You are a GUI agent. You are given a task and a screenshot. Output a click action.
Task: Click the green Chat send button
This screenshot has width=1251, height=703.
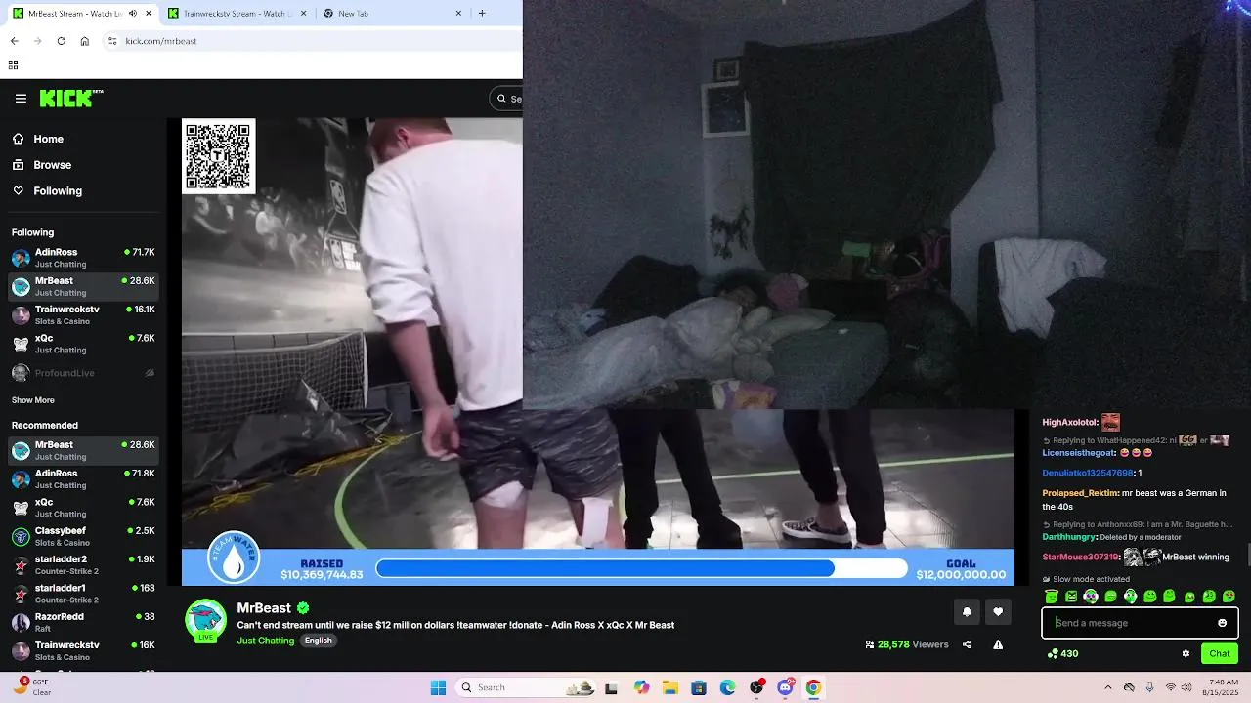(x=1220, y=653)
